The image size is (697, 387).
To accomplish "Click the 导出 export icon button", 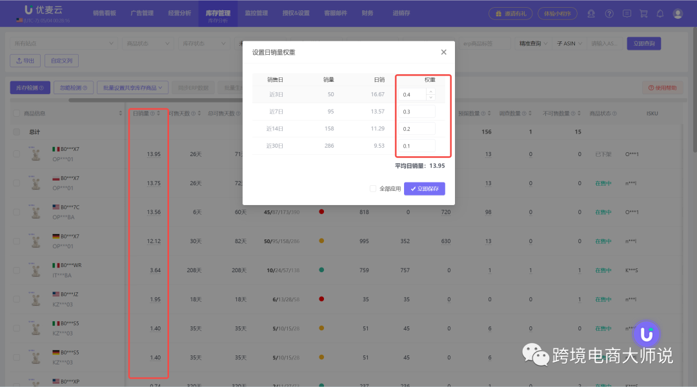I will coord(25,60).
